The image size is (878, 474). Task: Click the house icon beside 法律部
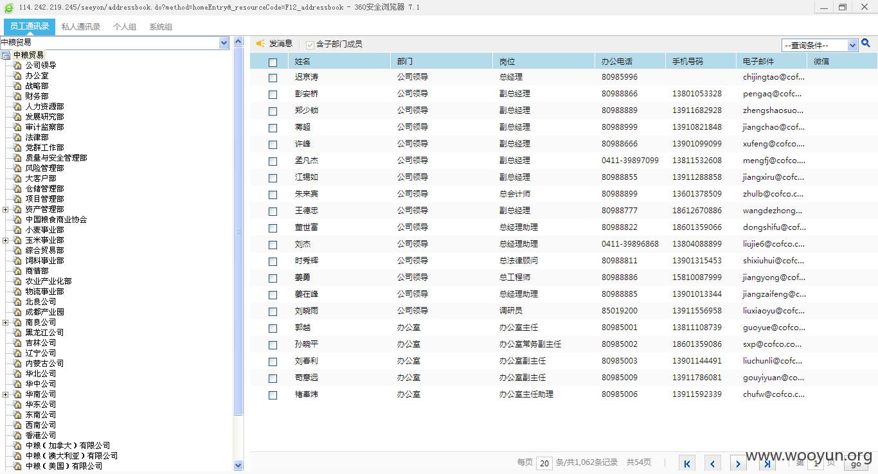(x=17, y=137)
